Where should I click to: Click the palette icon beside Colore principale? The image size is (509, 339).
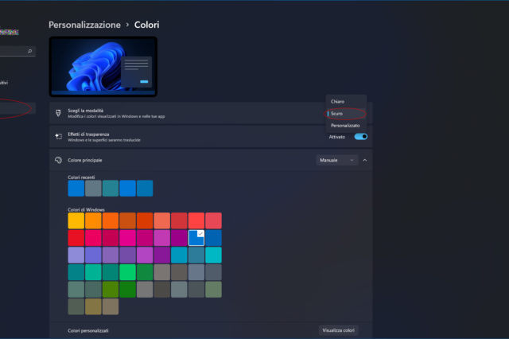pyautogui.click(x=58, y=160)
